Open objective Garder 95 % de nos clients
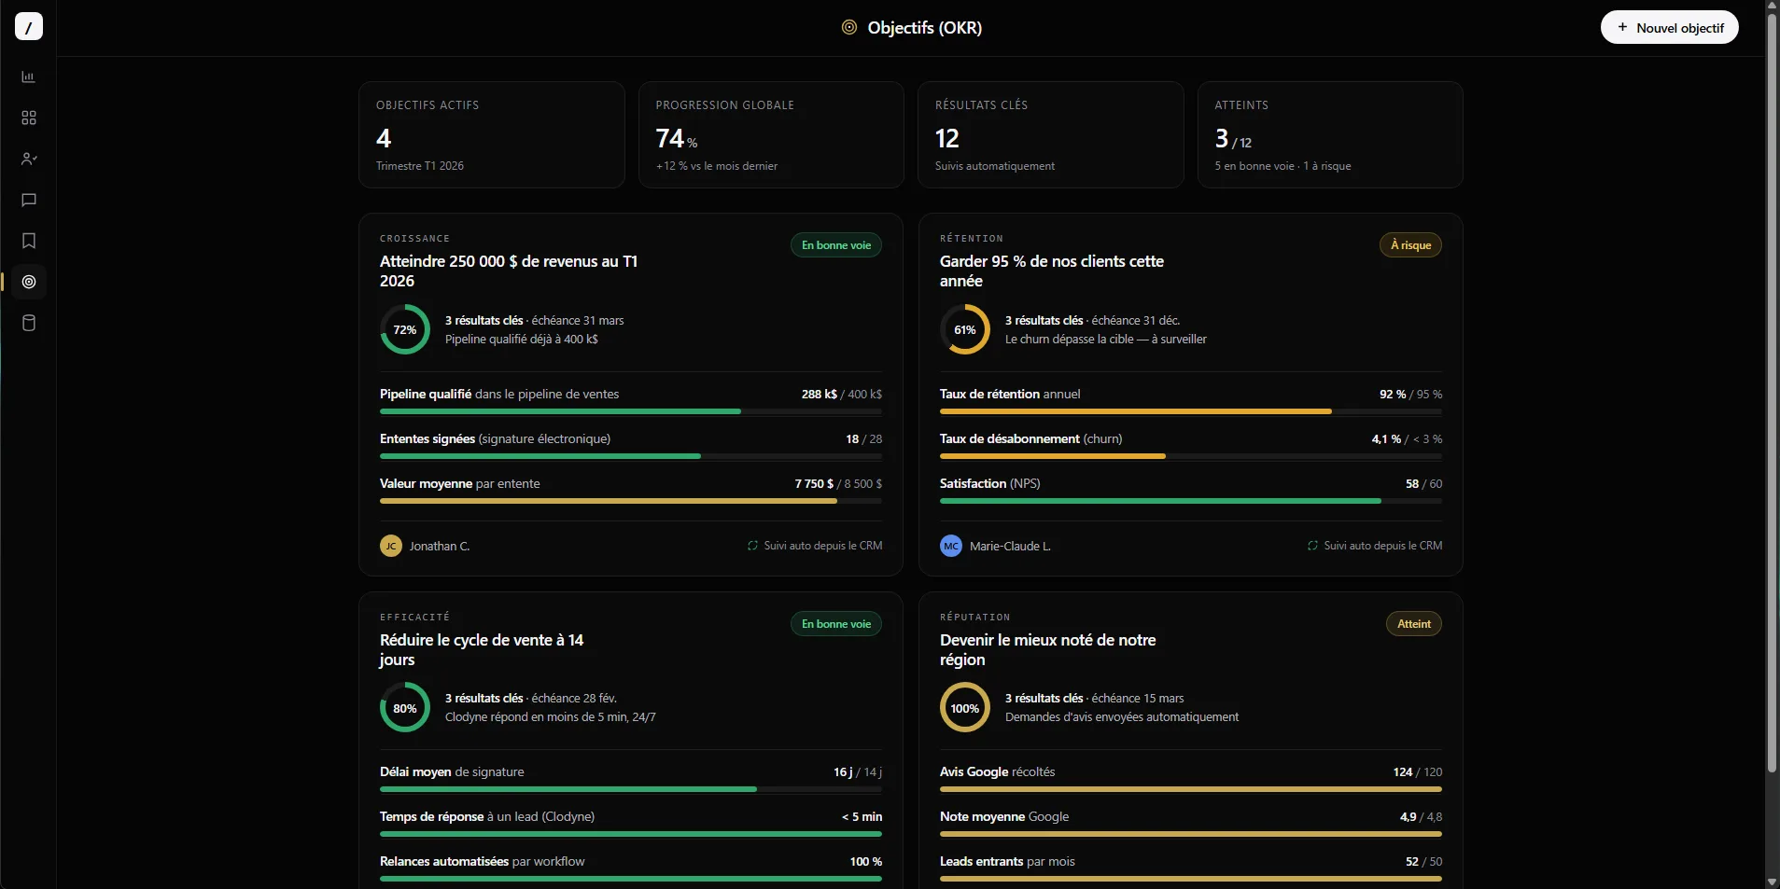1780x889 pixels. (1052, 271)
